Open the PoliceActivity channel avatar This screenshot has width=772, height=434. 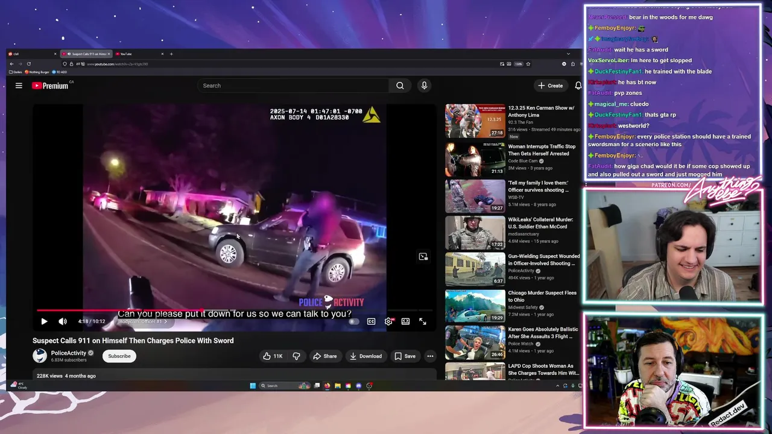(x=40, y=356)
